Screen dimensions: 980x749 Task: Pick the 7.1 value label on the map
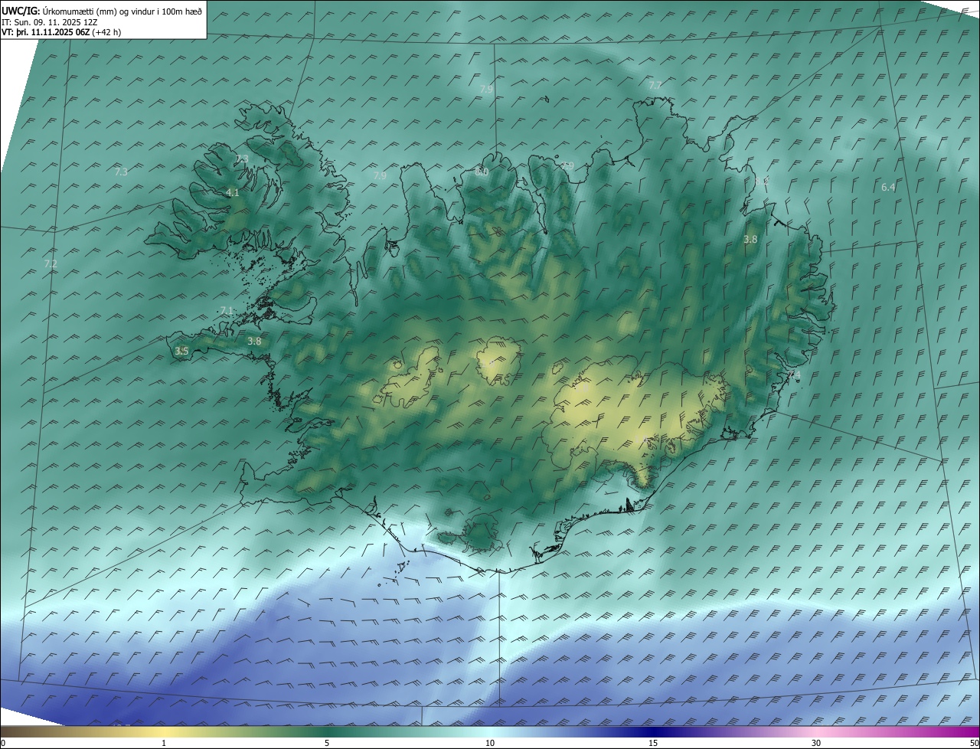pos(227,310)
